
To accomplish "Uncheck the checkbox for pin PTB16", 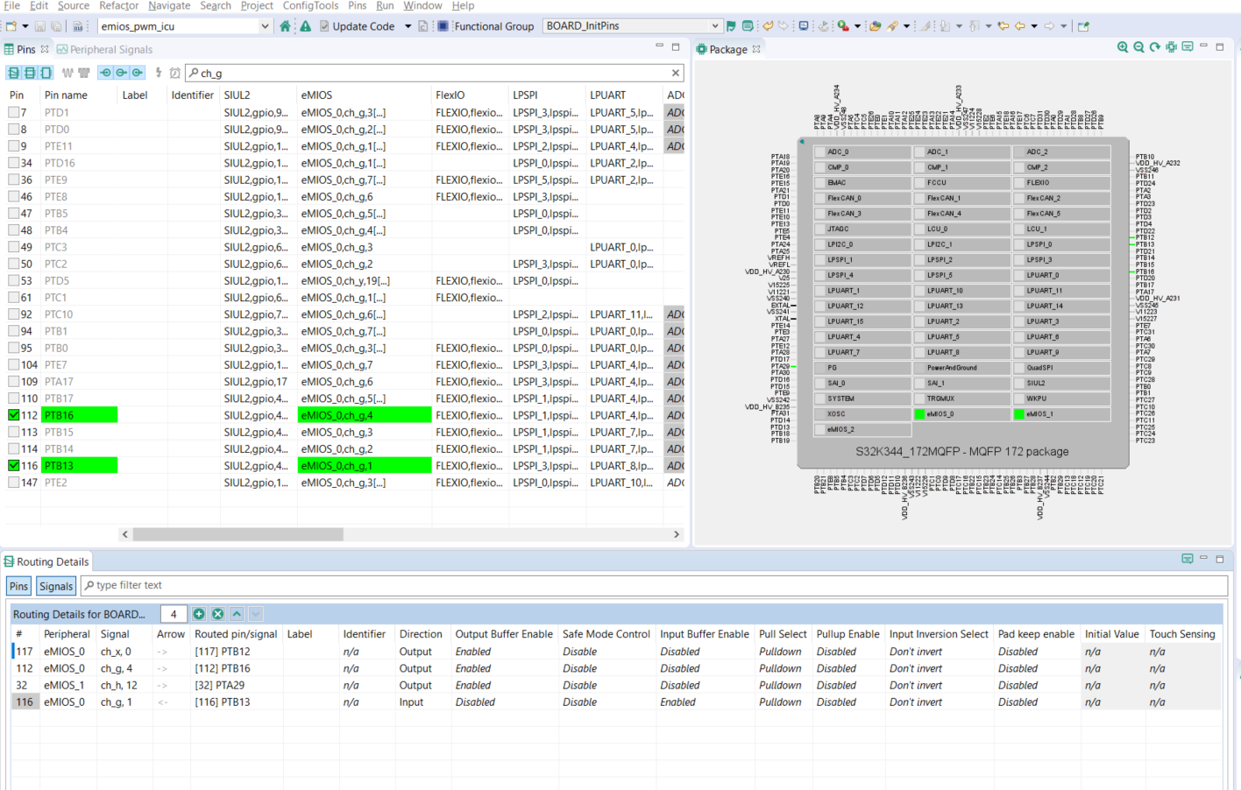I will (14, 414).
